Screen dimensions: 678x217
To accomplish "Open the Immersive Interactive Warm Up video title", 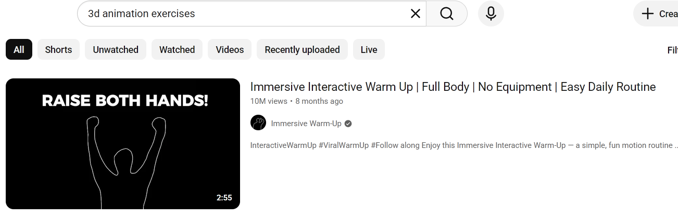I will (x=453, y=87).
